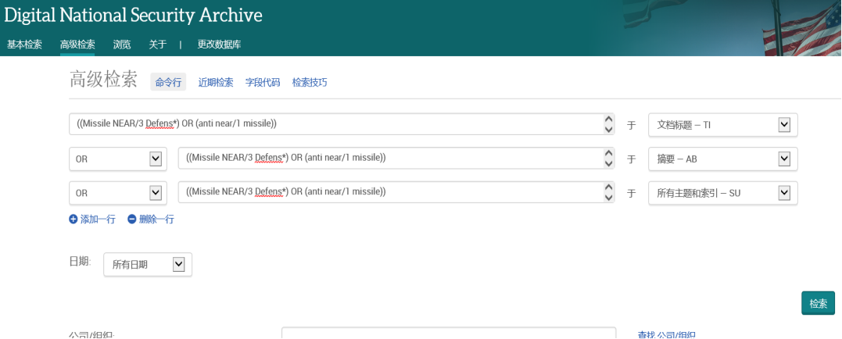Screen dimensions: 842x339
Task: Click down arrow in first query box
Action: 608,129
